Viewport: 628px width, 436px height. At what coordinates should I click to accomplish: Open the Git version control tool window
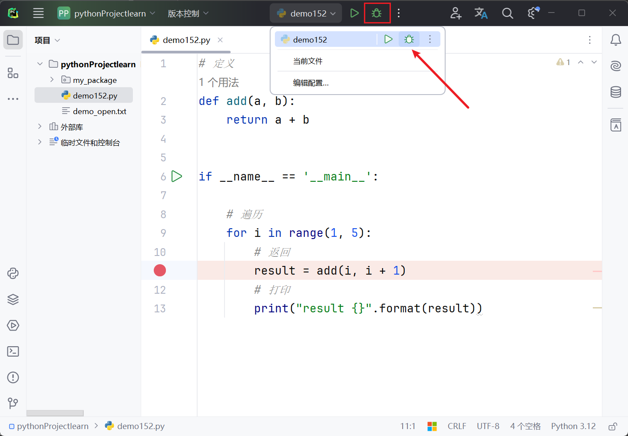(x=13, y=403)
